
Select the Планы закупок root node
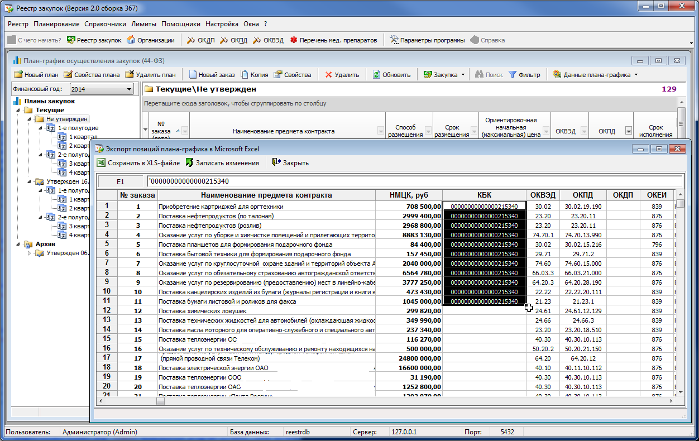click(50, 101)
